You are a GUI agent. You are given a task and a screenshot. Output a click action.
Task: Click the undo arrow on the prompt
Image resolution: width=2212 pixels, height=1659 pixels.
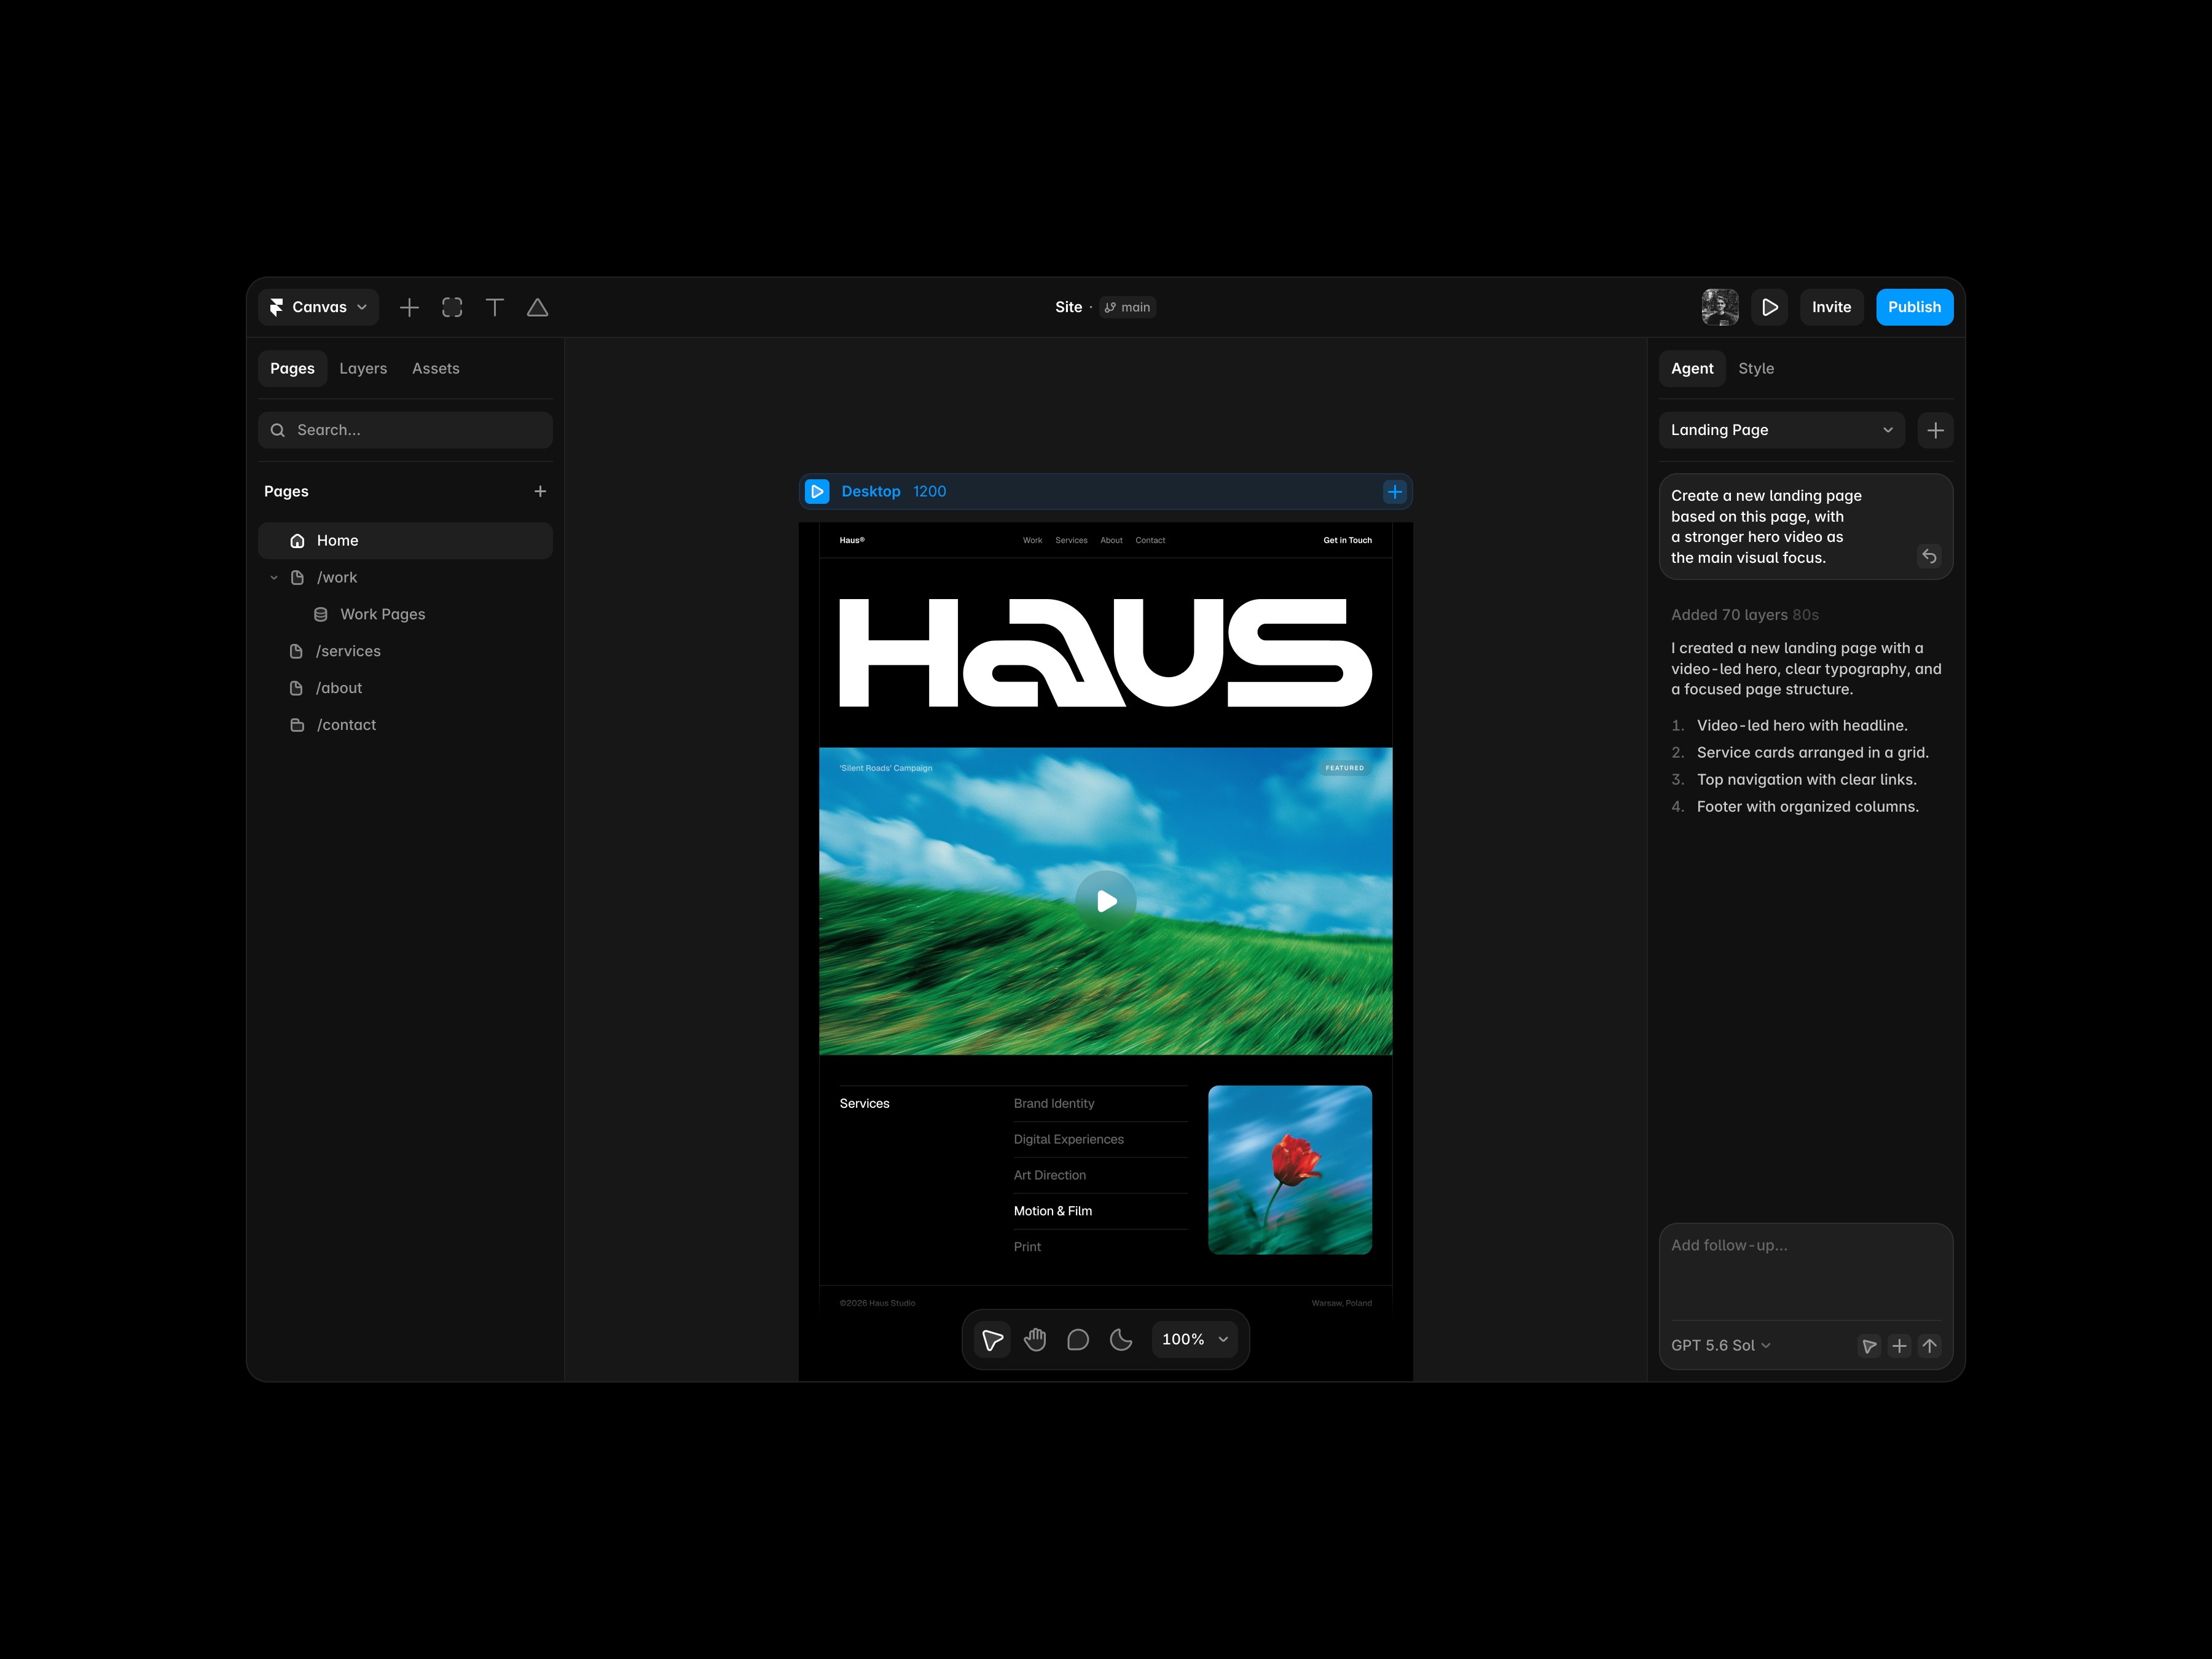click(1929, 556)
